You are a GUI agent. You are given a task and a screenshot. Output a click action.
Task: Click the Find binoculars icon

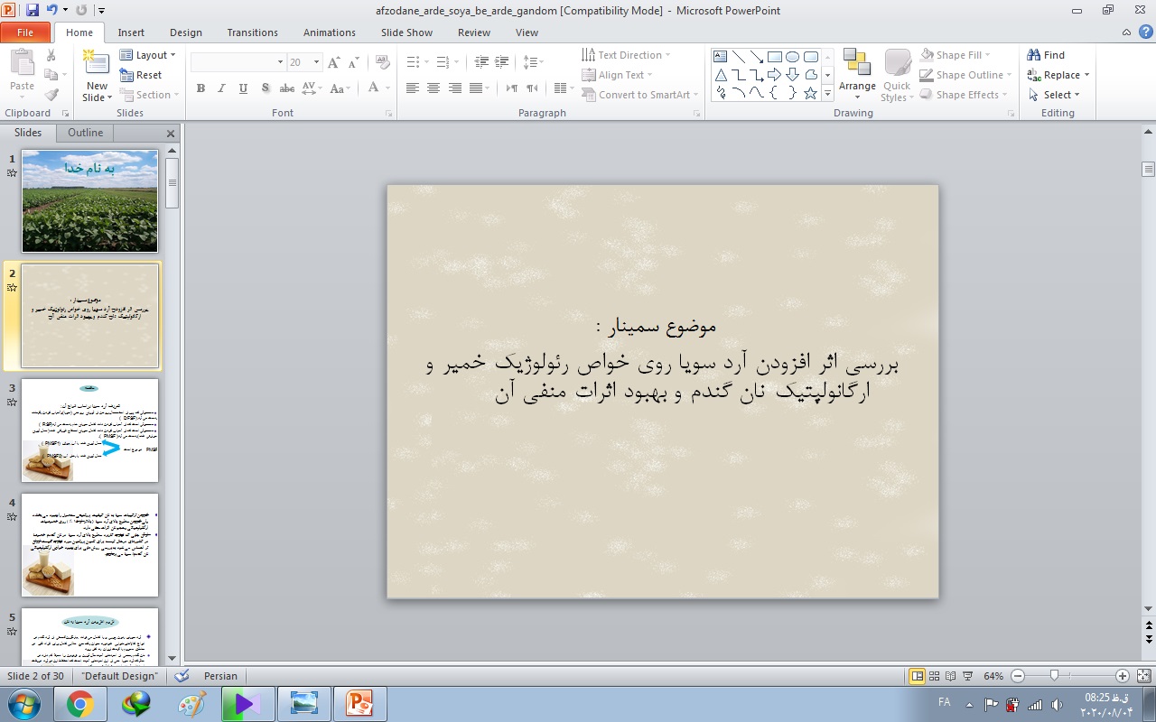point(1034,55)
